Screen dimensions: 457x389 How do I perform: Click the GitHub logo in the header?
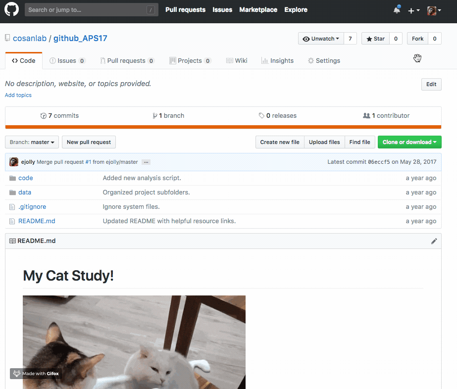pyautogui.click(x=11, y=10)
